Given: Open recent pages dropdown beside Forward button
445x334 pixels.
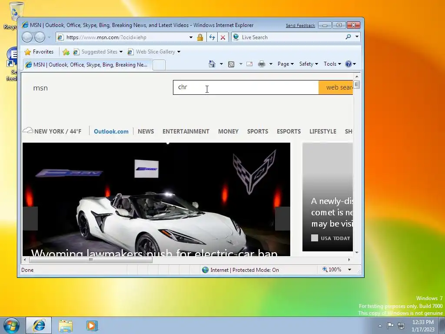Looking at the screenshot, I should 49,37.
